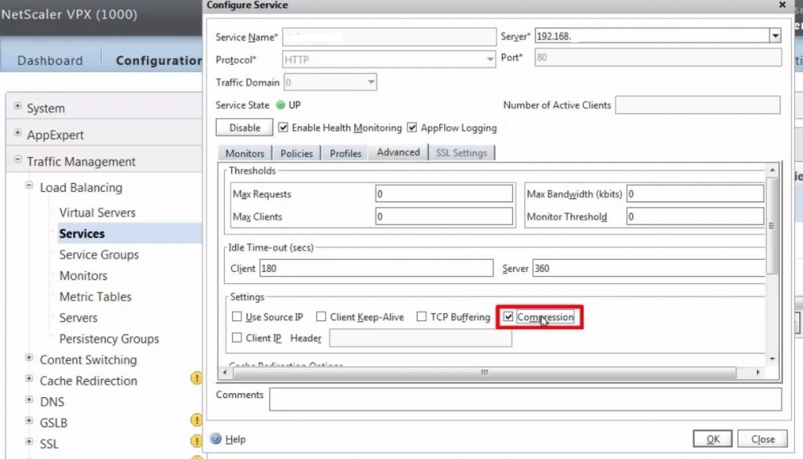Open the SSL Settings tab
803x459 pixels.
(462, 153)
